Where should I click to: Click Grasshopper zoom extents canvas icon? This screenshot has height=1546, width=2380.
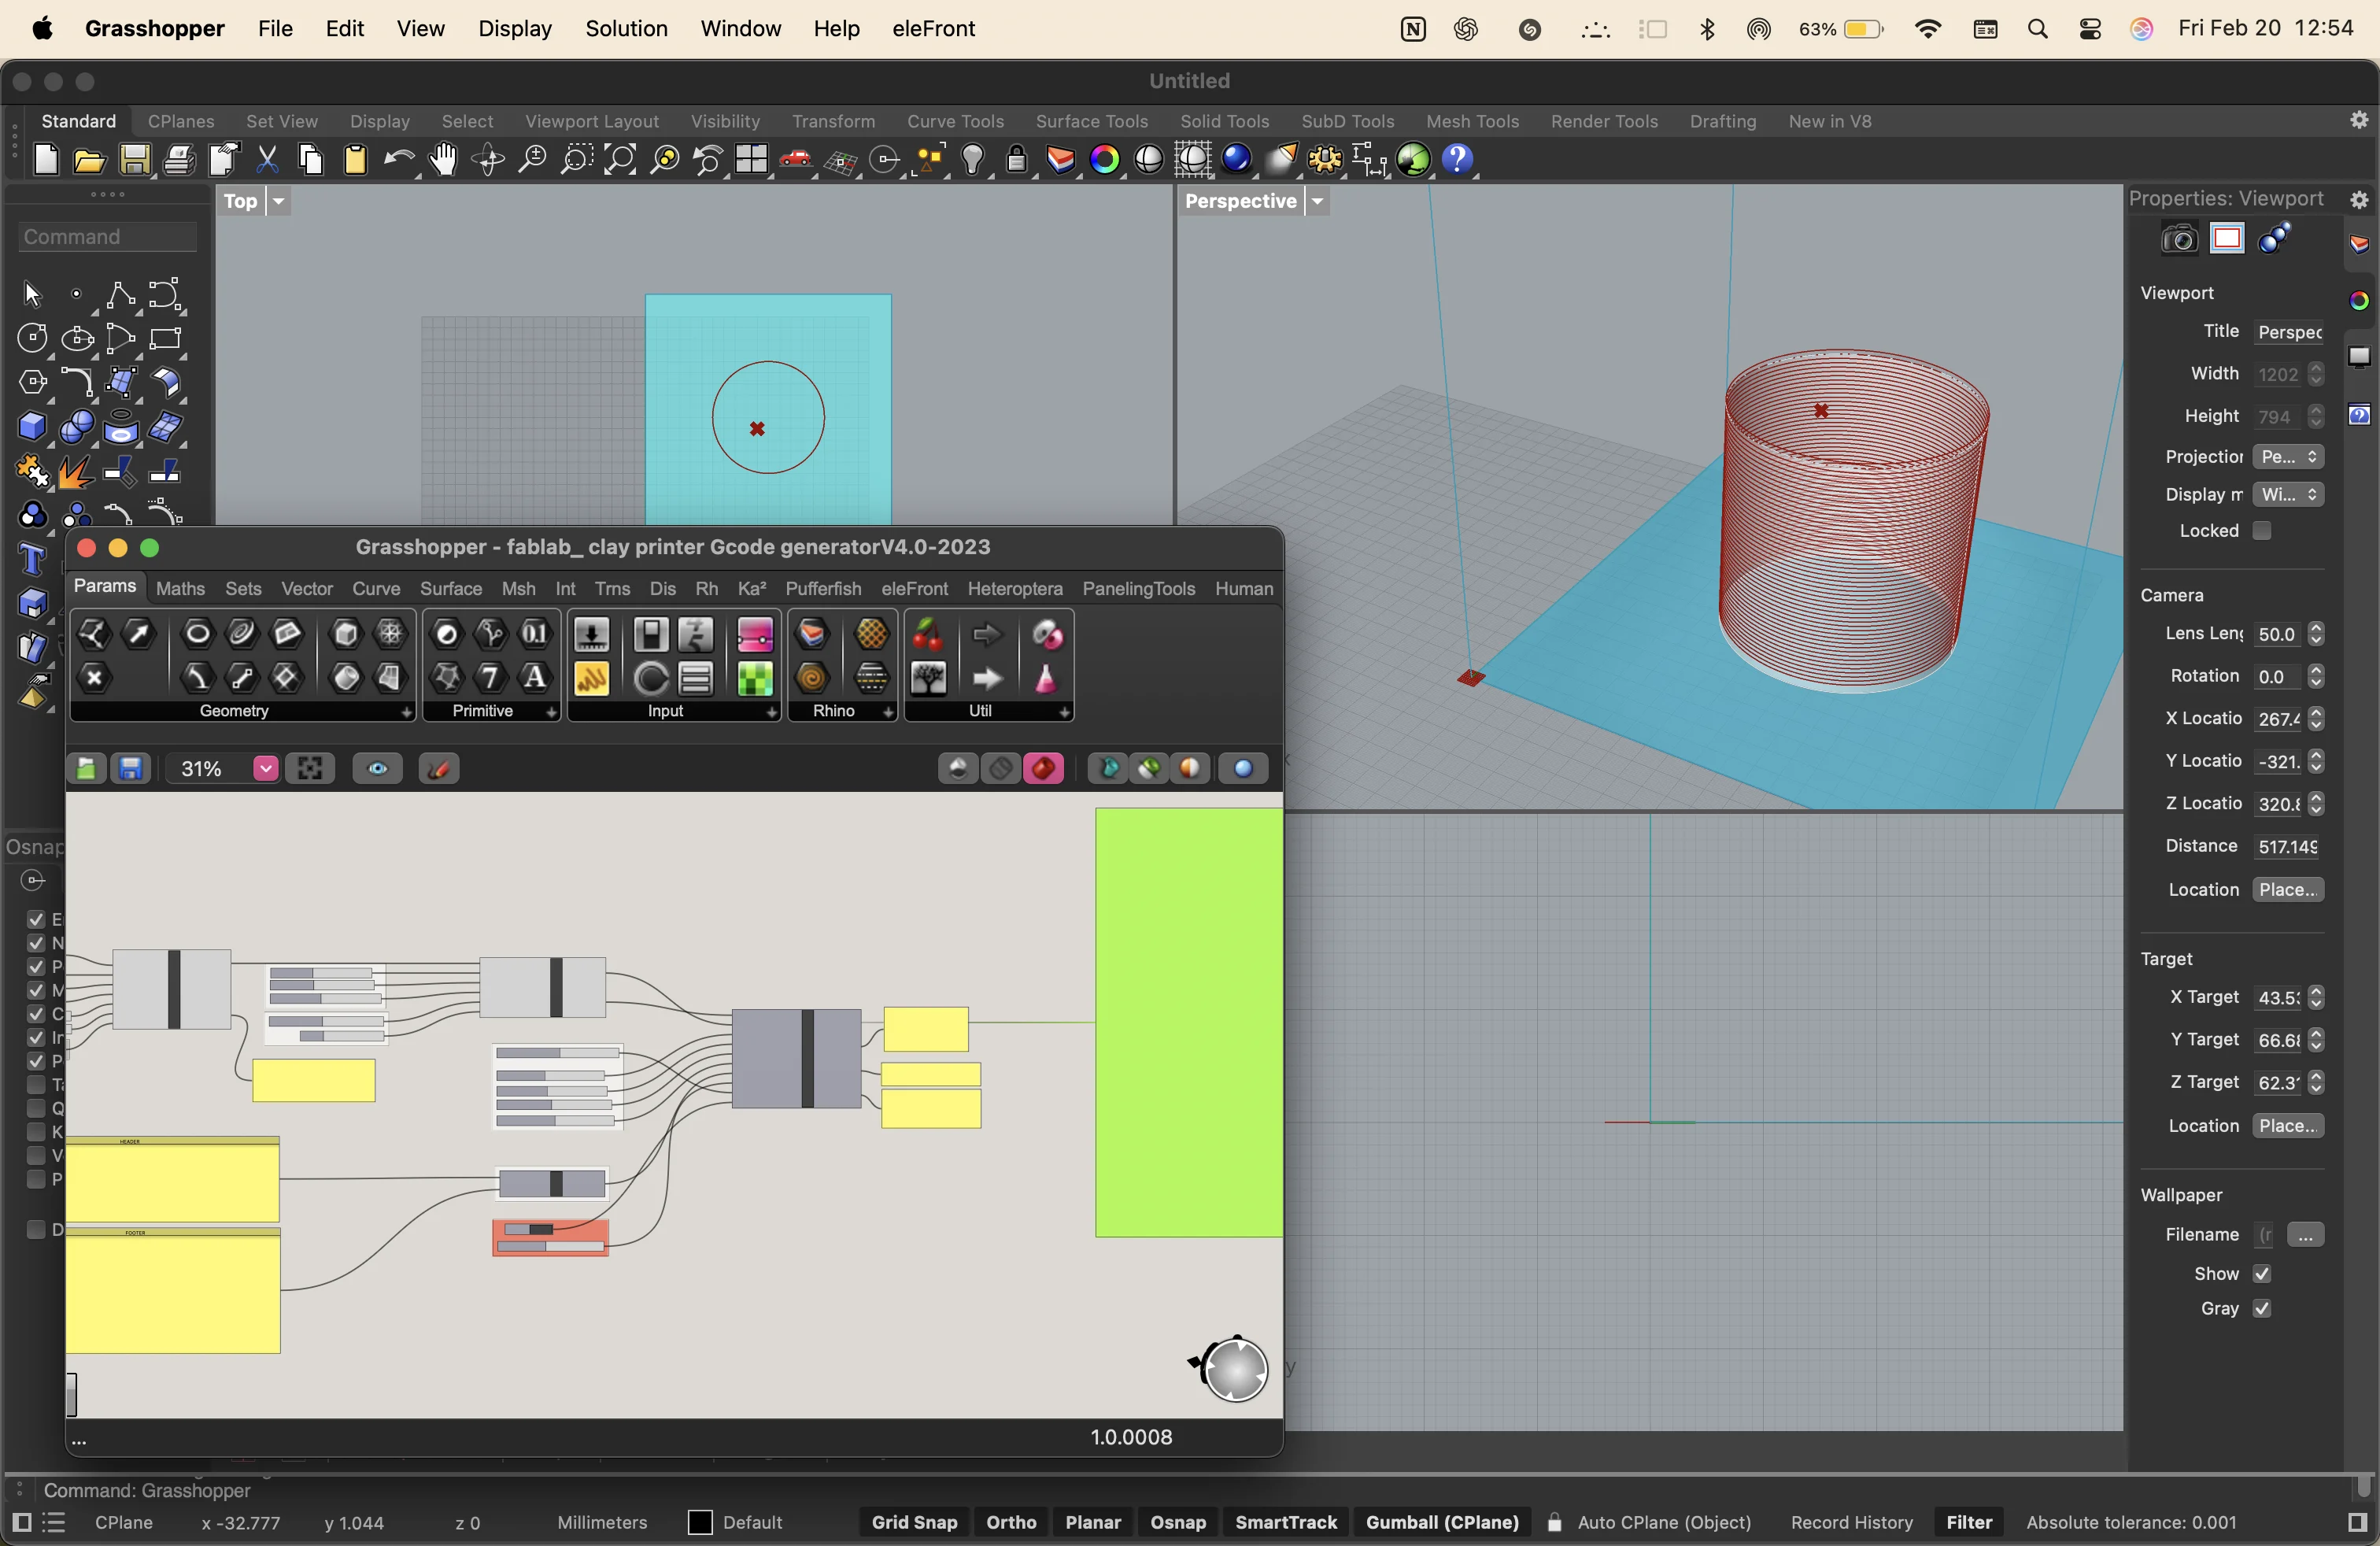(310, 769)
